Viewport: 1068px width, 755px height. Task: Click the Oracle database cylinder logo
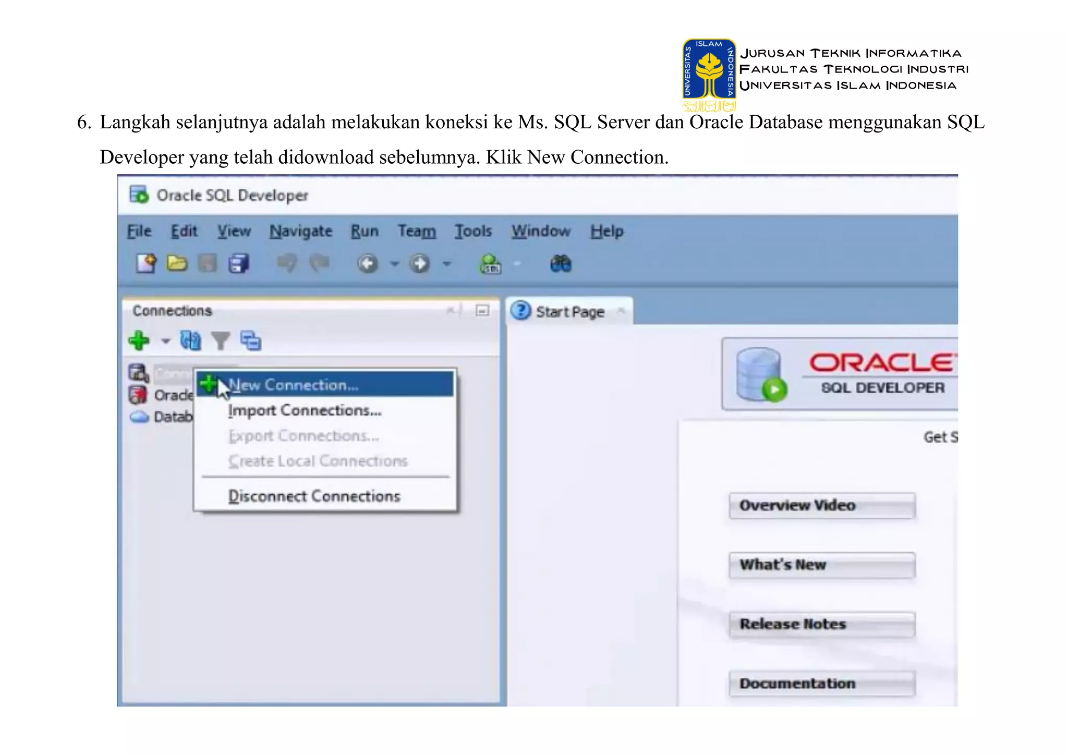click(x=761, y=374)
